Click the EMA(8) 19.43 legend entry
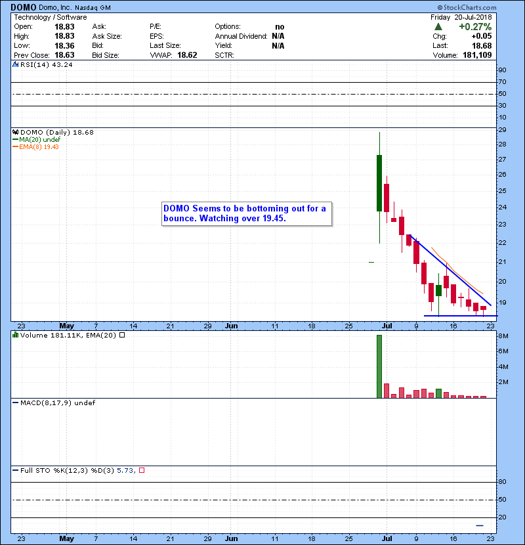Image resolution: width=525 pixels, height=545 pixels. 36,146
